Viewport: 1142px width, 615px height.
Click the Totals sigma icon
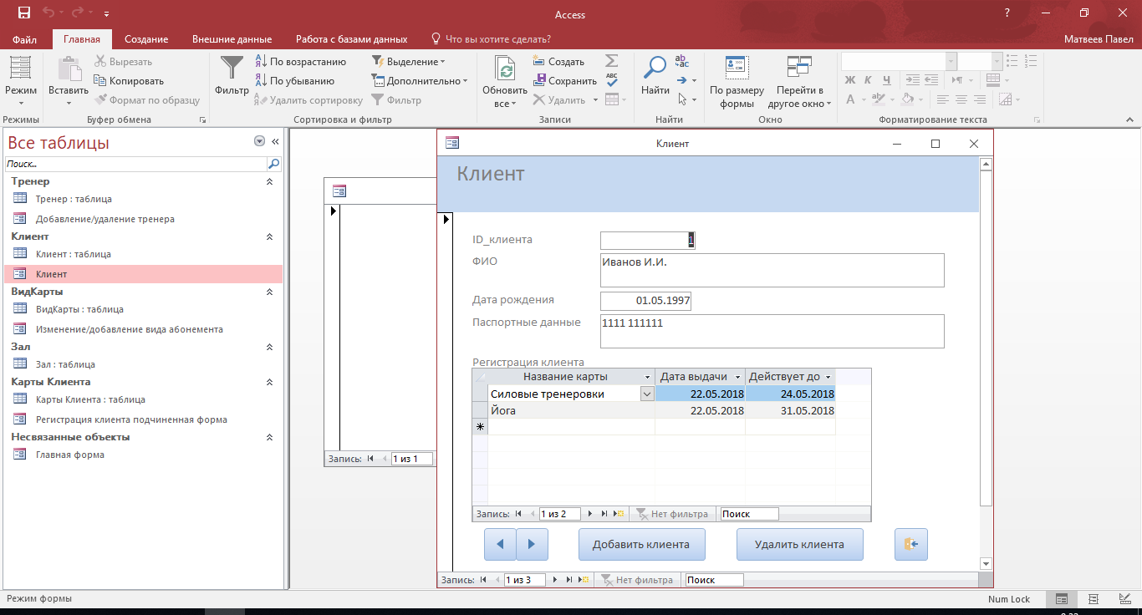[x=612, y=61]
